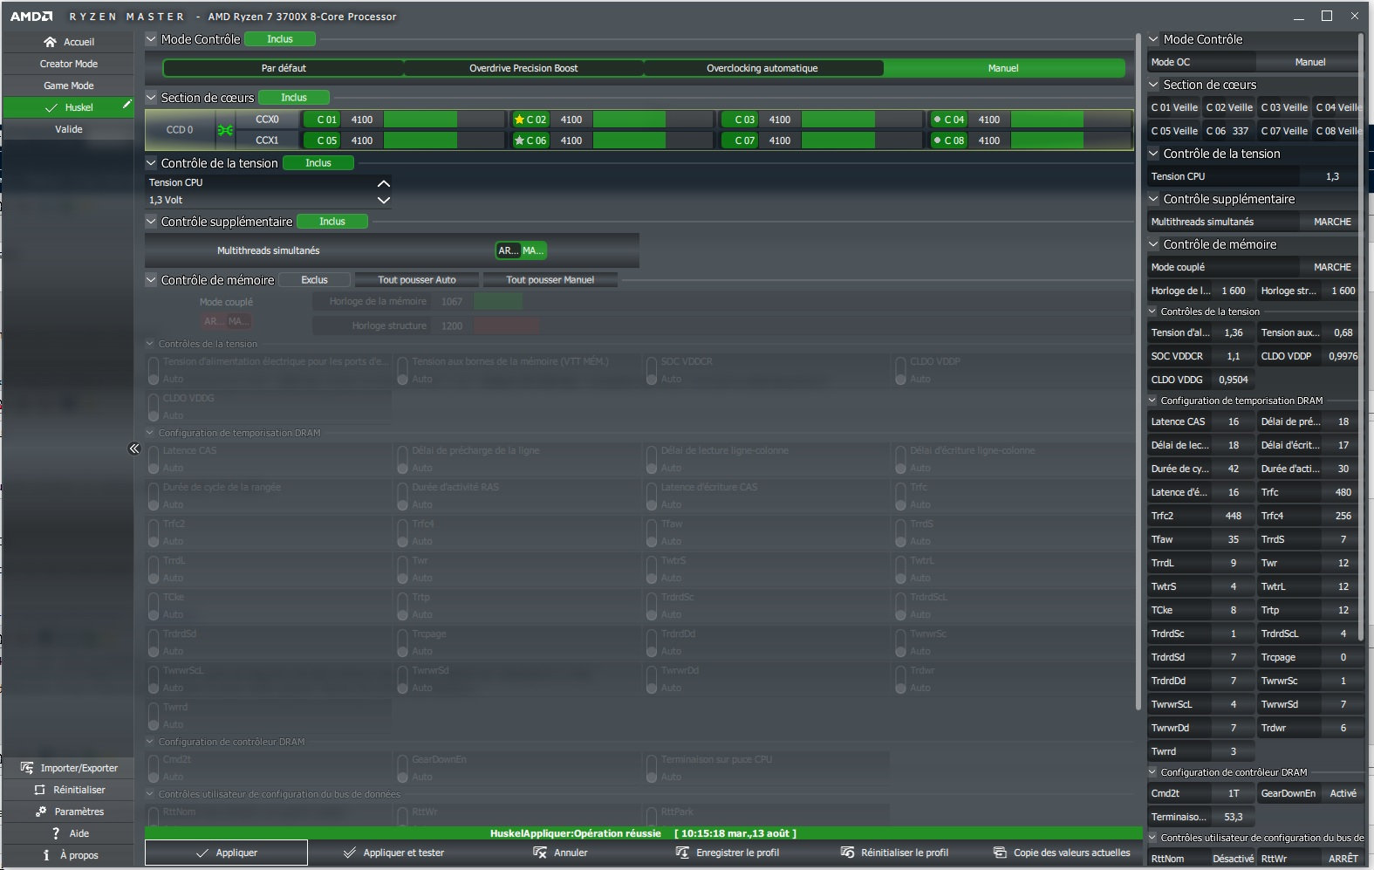1374x870 pixels.
Task: Open the Creator Mode profile
Action: (69, 64)
